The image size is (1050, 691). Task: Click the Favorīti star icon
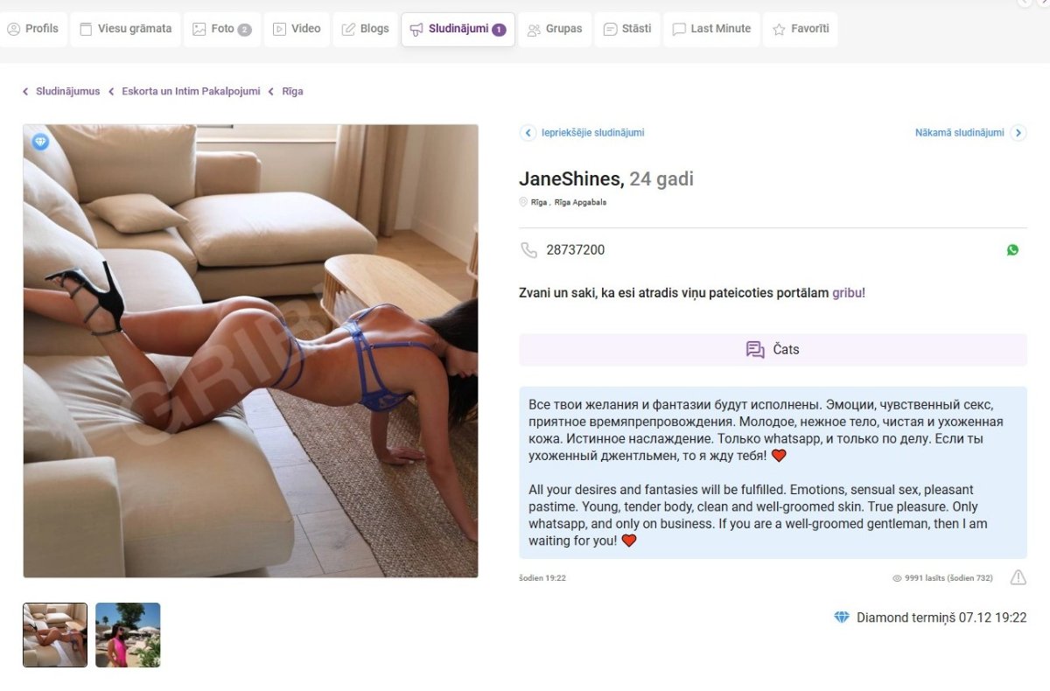pos(779,29)
